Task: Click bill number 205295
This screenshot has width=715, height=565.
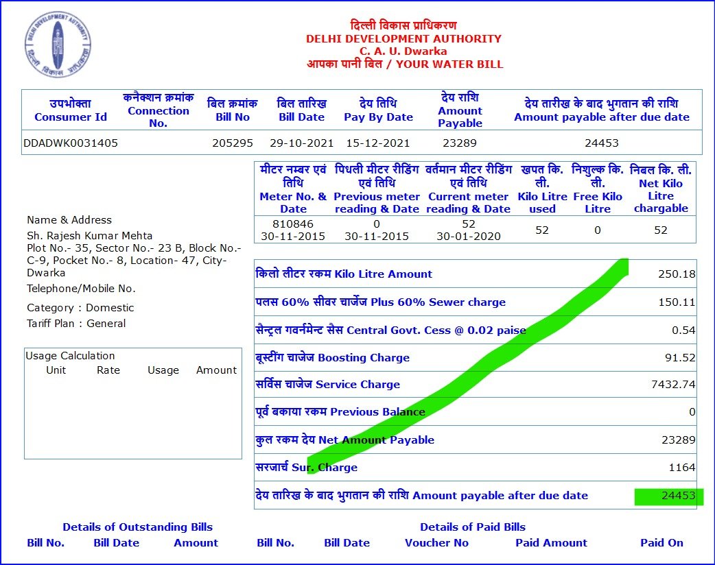Action: click(233, 143)
